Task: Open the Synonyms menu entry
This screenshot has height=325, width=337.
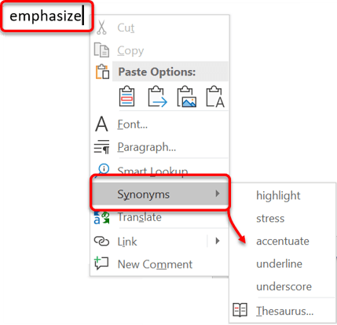Action: (x=160, y=194)
